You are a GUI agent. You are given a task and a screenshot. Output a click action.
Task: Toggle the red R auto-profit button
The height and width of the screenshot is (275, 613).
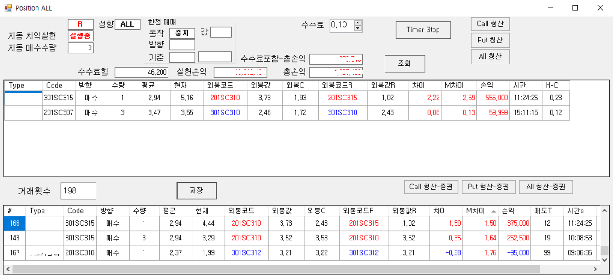[80, 24]
